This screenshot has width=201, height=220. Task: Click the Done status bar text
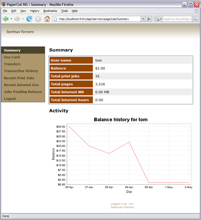coord(6,216)
